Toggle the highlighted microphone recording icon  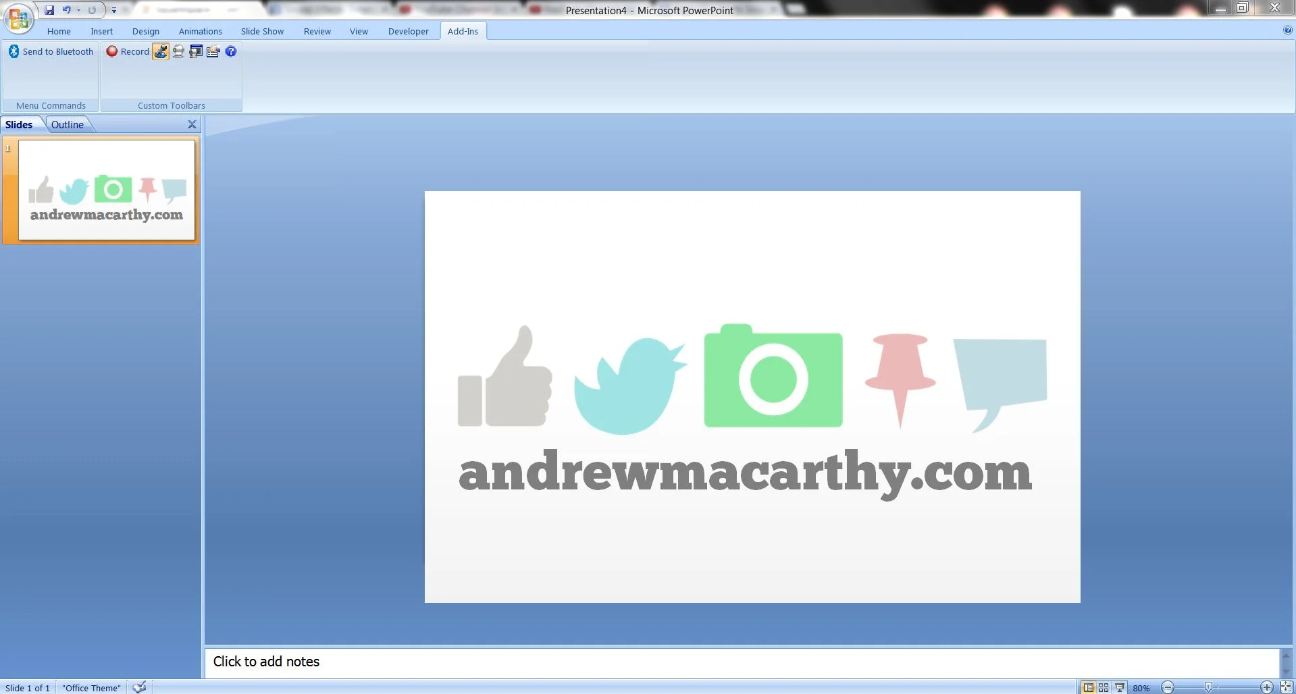pyautogui.click(x=161, y=51)
